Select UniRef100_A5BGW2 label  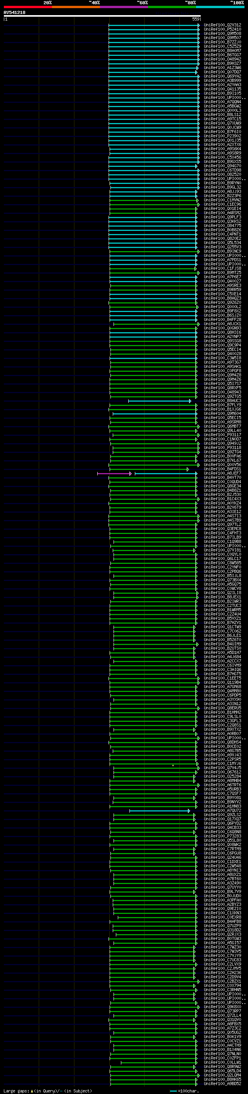click(222, 106)
